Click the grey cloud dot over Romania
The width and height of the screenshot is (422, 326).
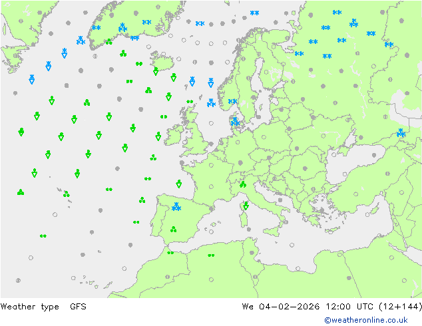(305, 168)
